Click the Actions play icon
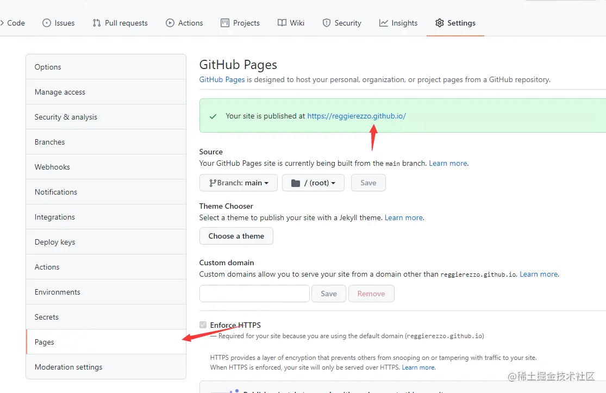This screenshot has width=606, height=393. point(170,23)
